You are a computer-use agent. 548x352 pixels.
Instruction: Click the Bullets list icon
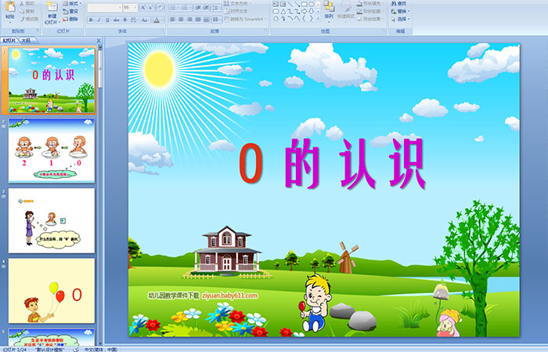(174, 7)
